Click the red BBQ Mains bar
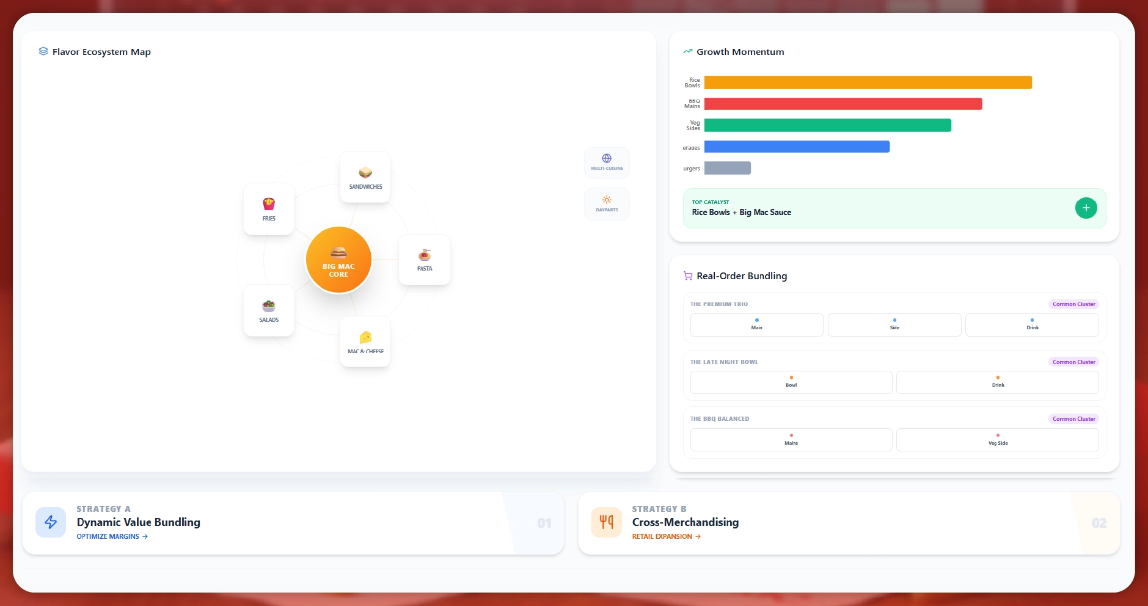 (x=843, y=104)
